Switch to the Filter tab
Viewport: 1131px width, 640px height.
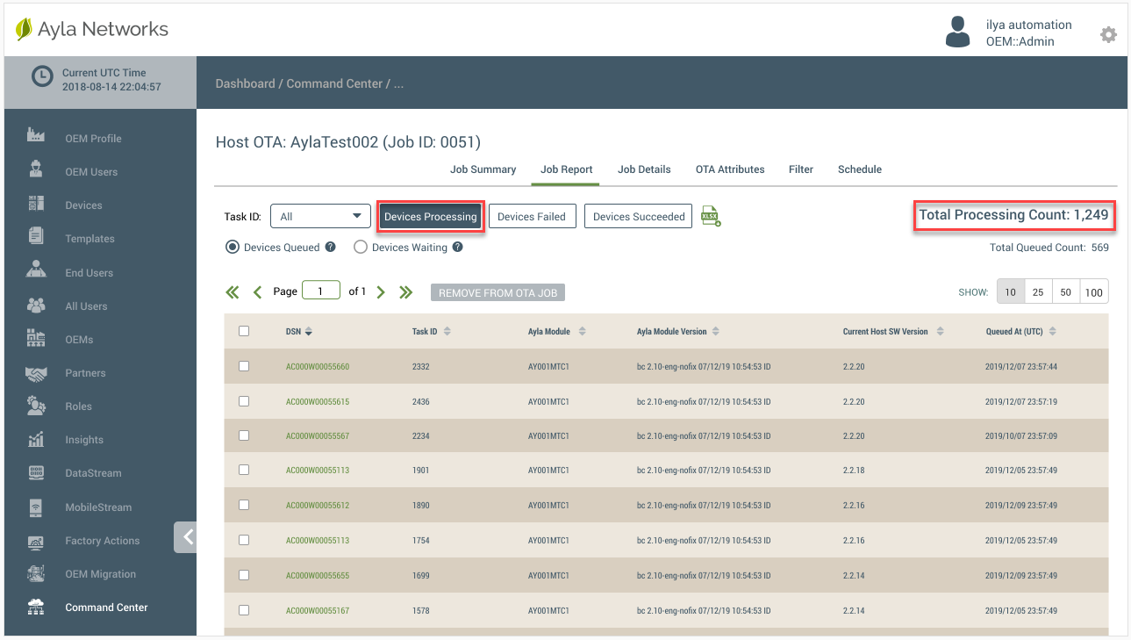(801, 169)
